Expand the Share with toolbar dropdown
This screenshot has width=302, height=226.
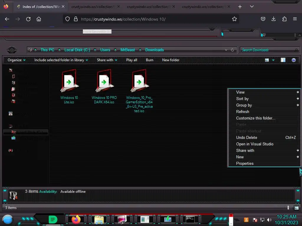[107, 60]
